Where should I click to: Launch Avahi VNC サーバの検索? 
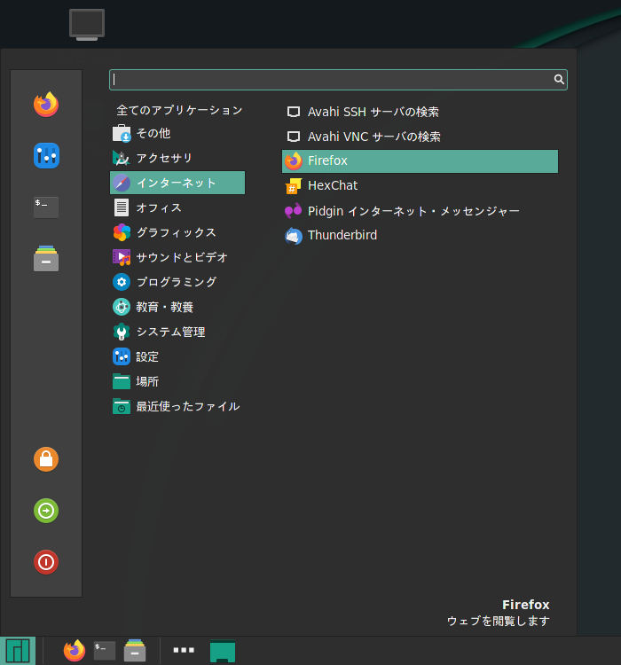[421, 137]
